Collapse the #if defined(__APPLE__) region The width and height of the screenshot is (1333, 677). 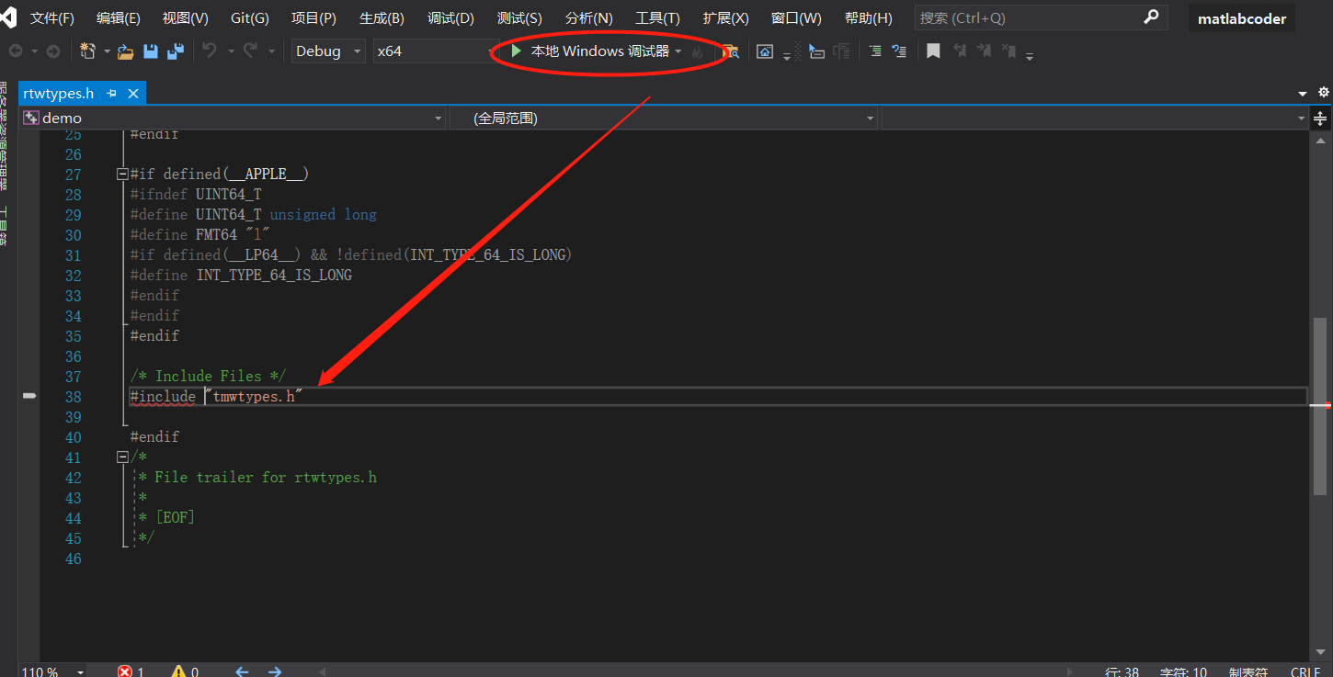pyautogui.click(x=122, y=174)
